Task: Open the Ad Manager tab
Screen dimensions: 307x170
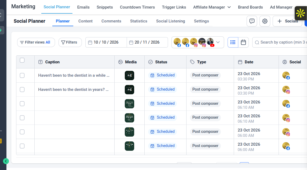Action: pyautogui.click(x=281, y=7)
